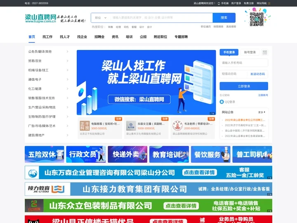Image resolution: width=297 pixels, height=223 pixels.
Task: Open 找企业 navigation tab
Action: pyautogui.click(x=82, y=37)
